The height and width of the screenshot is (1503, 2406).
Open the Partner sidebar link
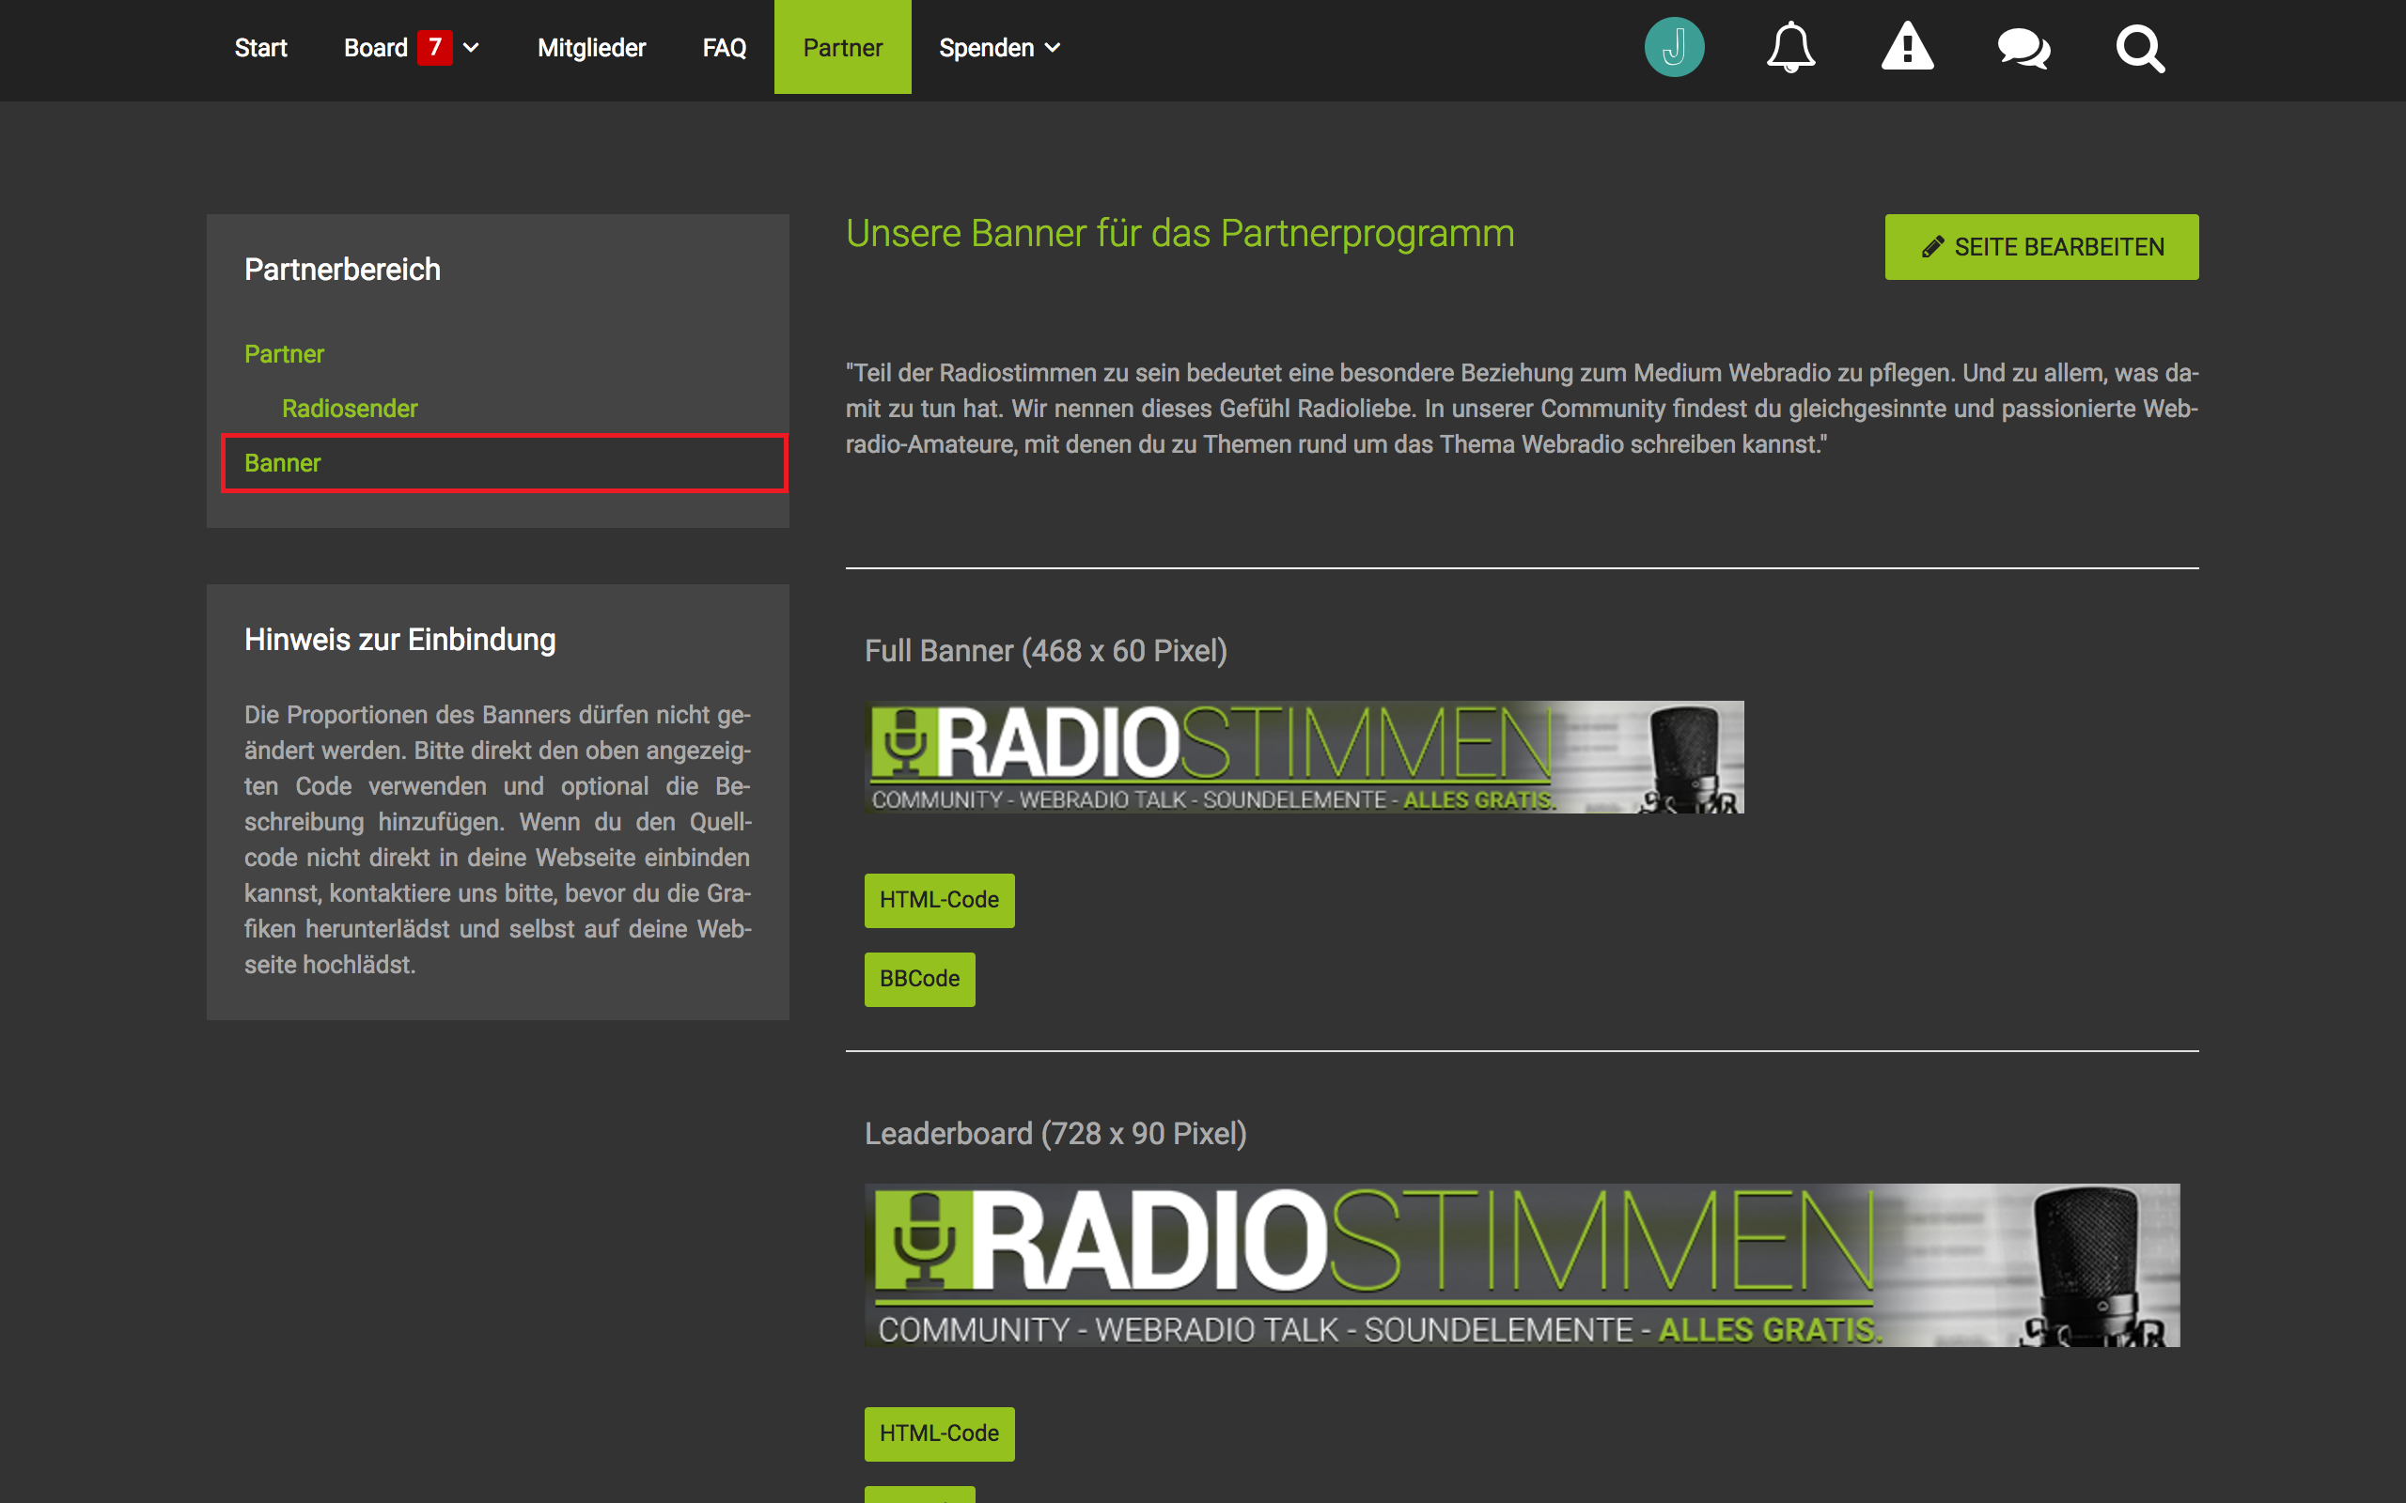click(x=285, y=354)
